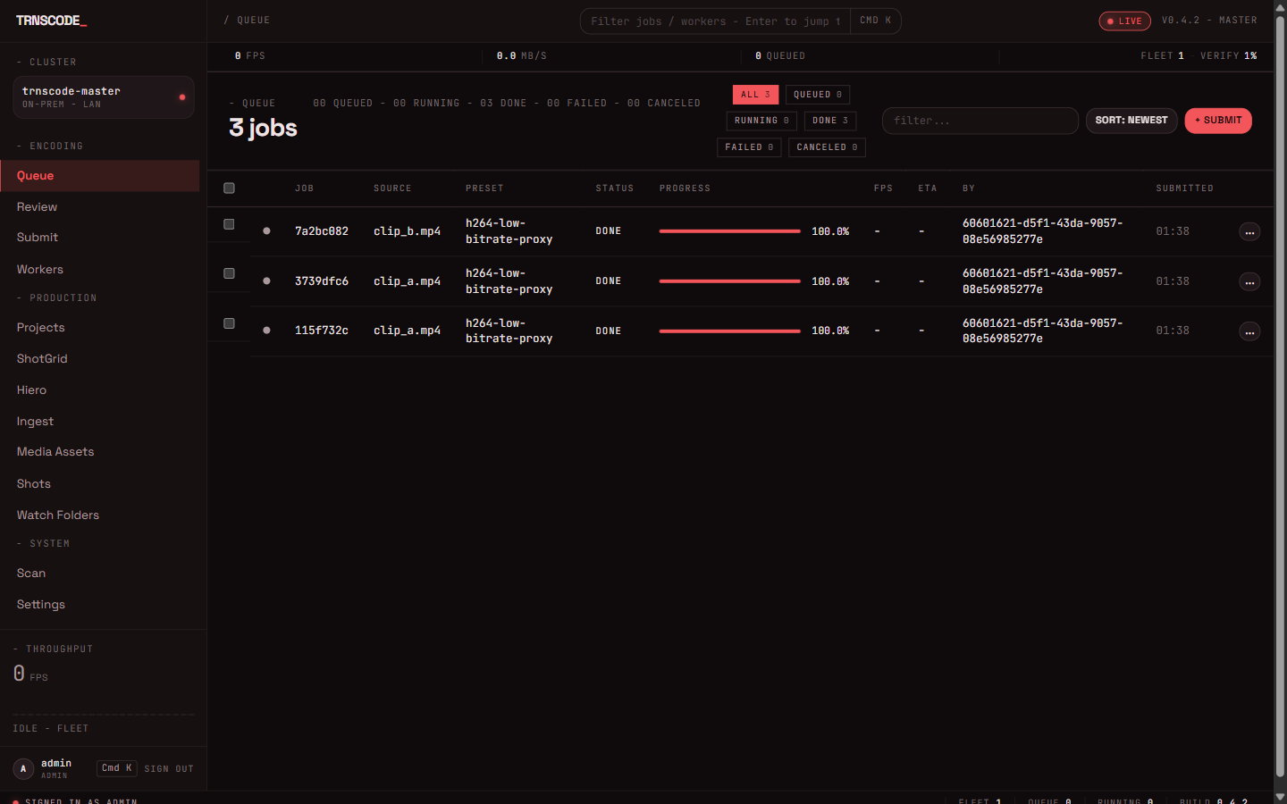1287x804 pixels.
Task: Click the PRESET column header
Action: [x=484, y=188]
